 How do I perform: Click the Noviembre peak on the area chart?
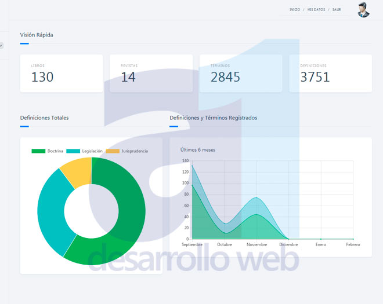pos(256,198)
